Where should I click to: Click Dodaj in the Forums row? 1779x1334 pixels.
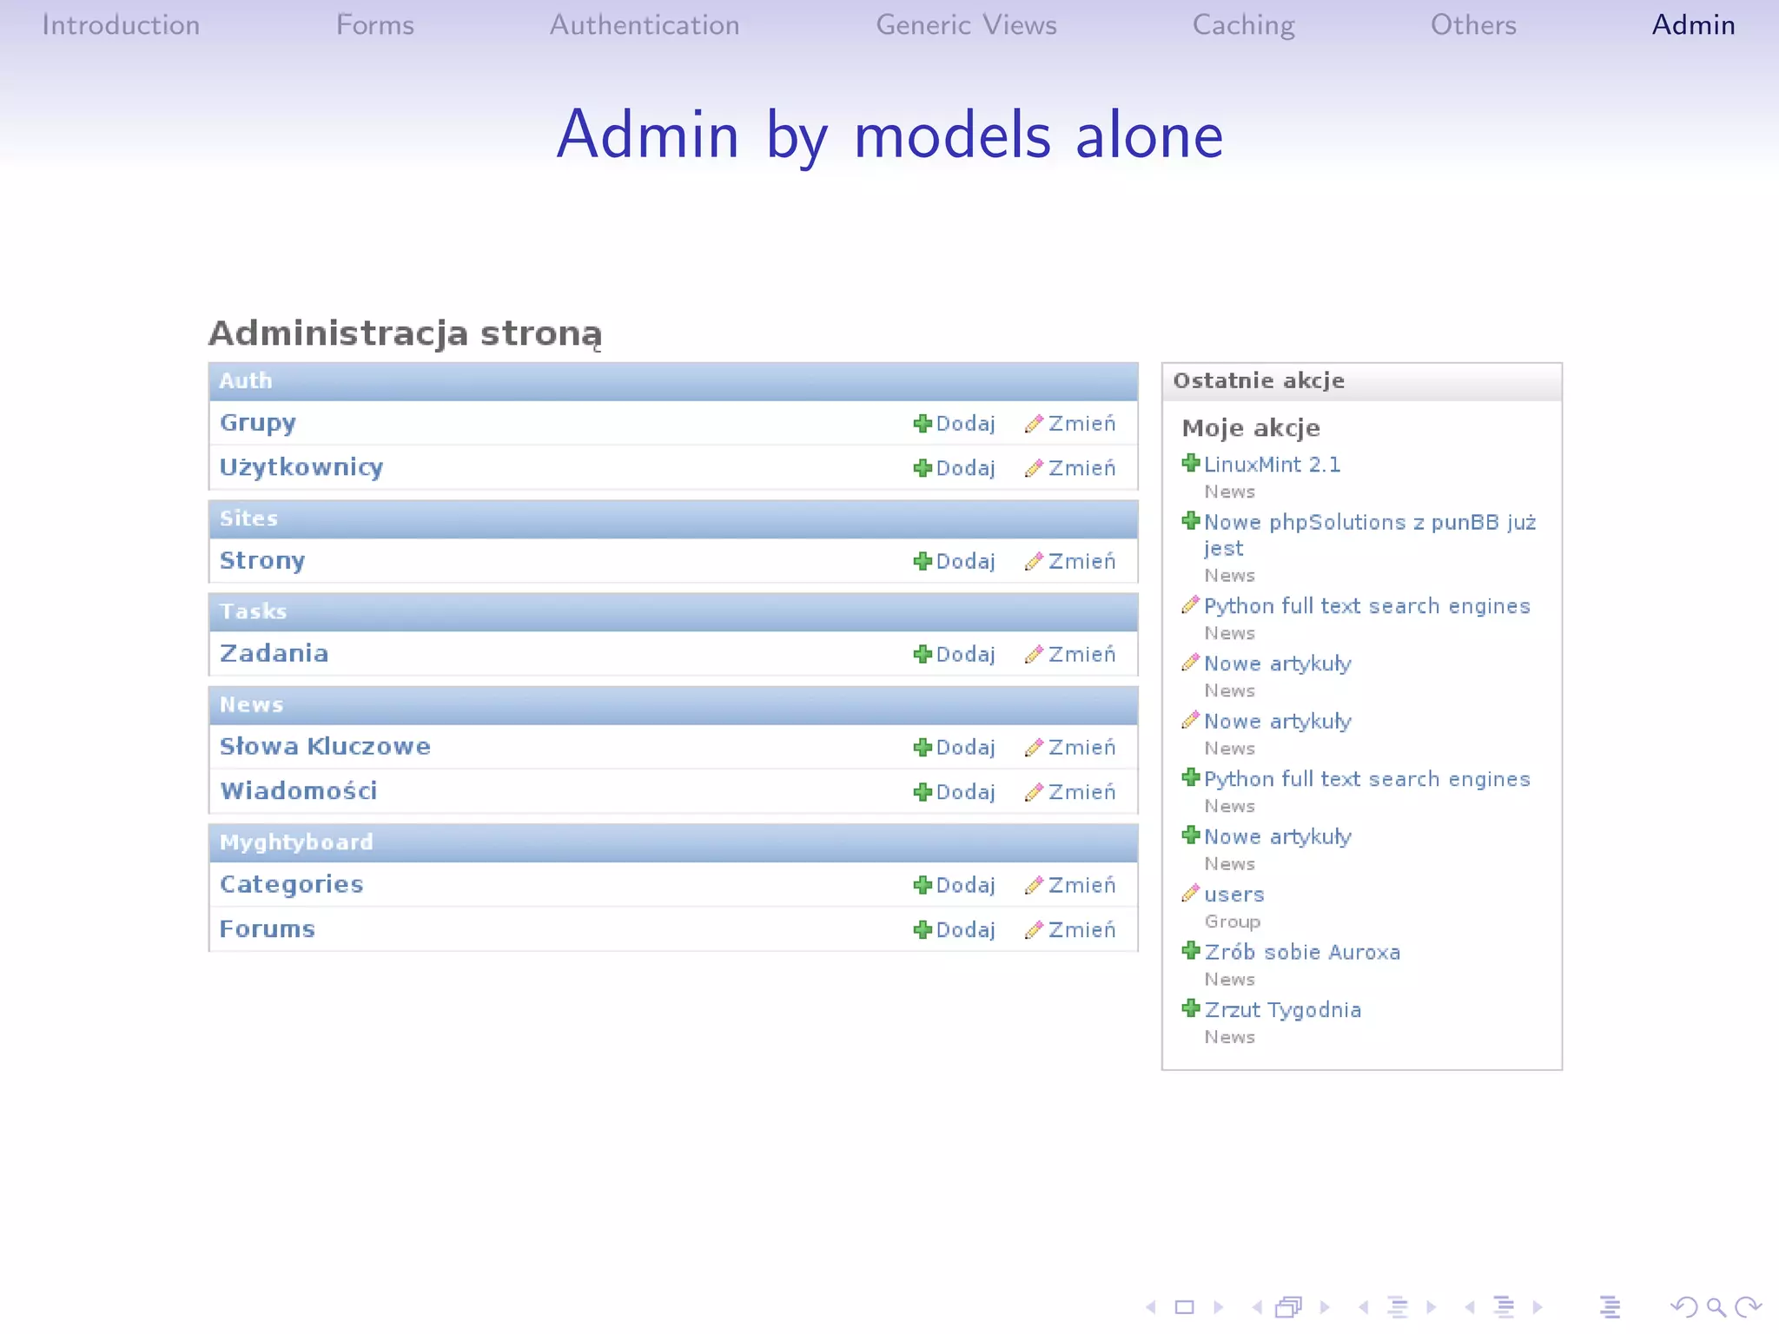coord(965,929)
